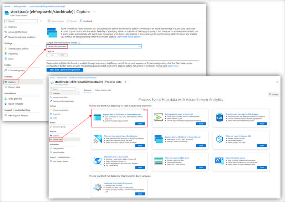The image size is (285, 202).
Task: Click Home breadcrumb in Capture window
Action: pyautogui.click(x=7, y=6)
